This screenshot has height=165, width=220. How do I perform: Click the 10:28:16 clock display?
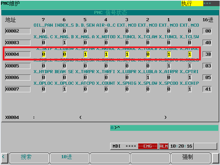[181, 146]
